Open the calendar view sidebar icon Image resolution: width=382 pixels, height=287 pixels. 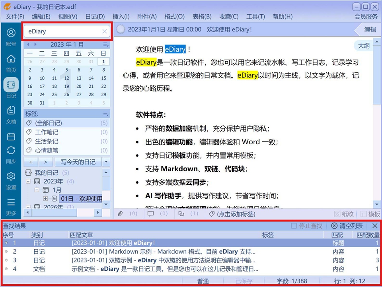pyautogui.click(x=11, y=136)
